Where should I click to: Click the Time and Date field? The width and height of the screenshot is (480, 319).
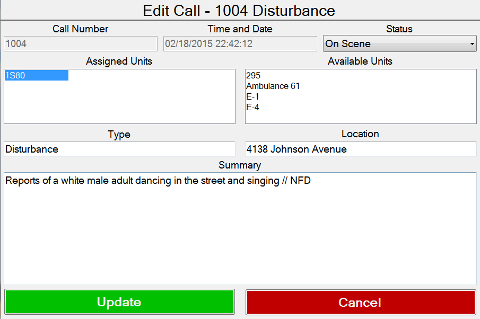point(240,44)
